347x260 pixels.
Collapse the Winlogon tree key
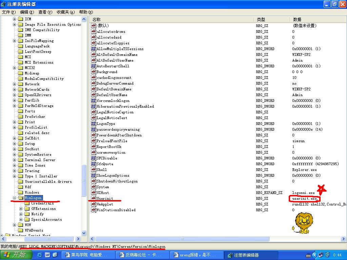[x=14, y=198]
